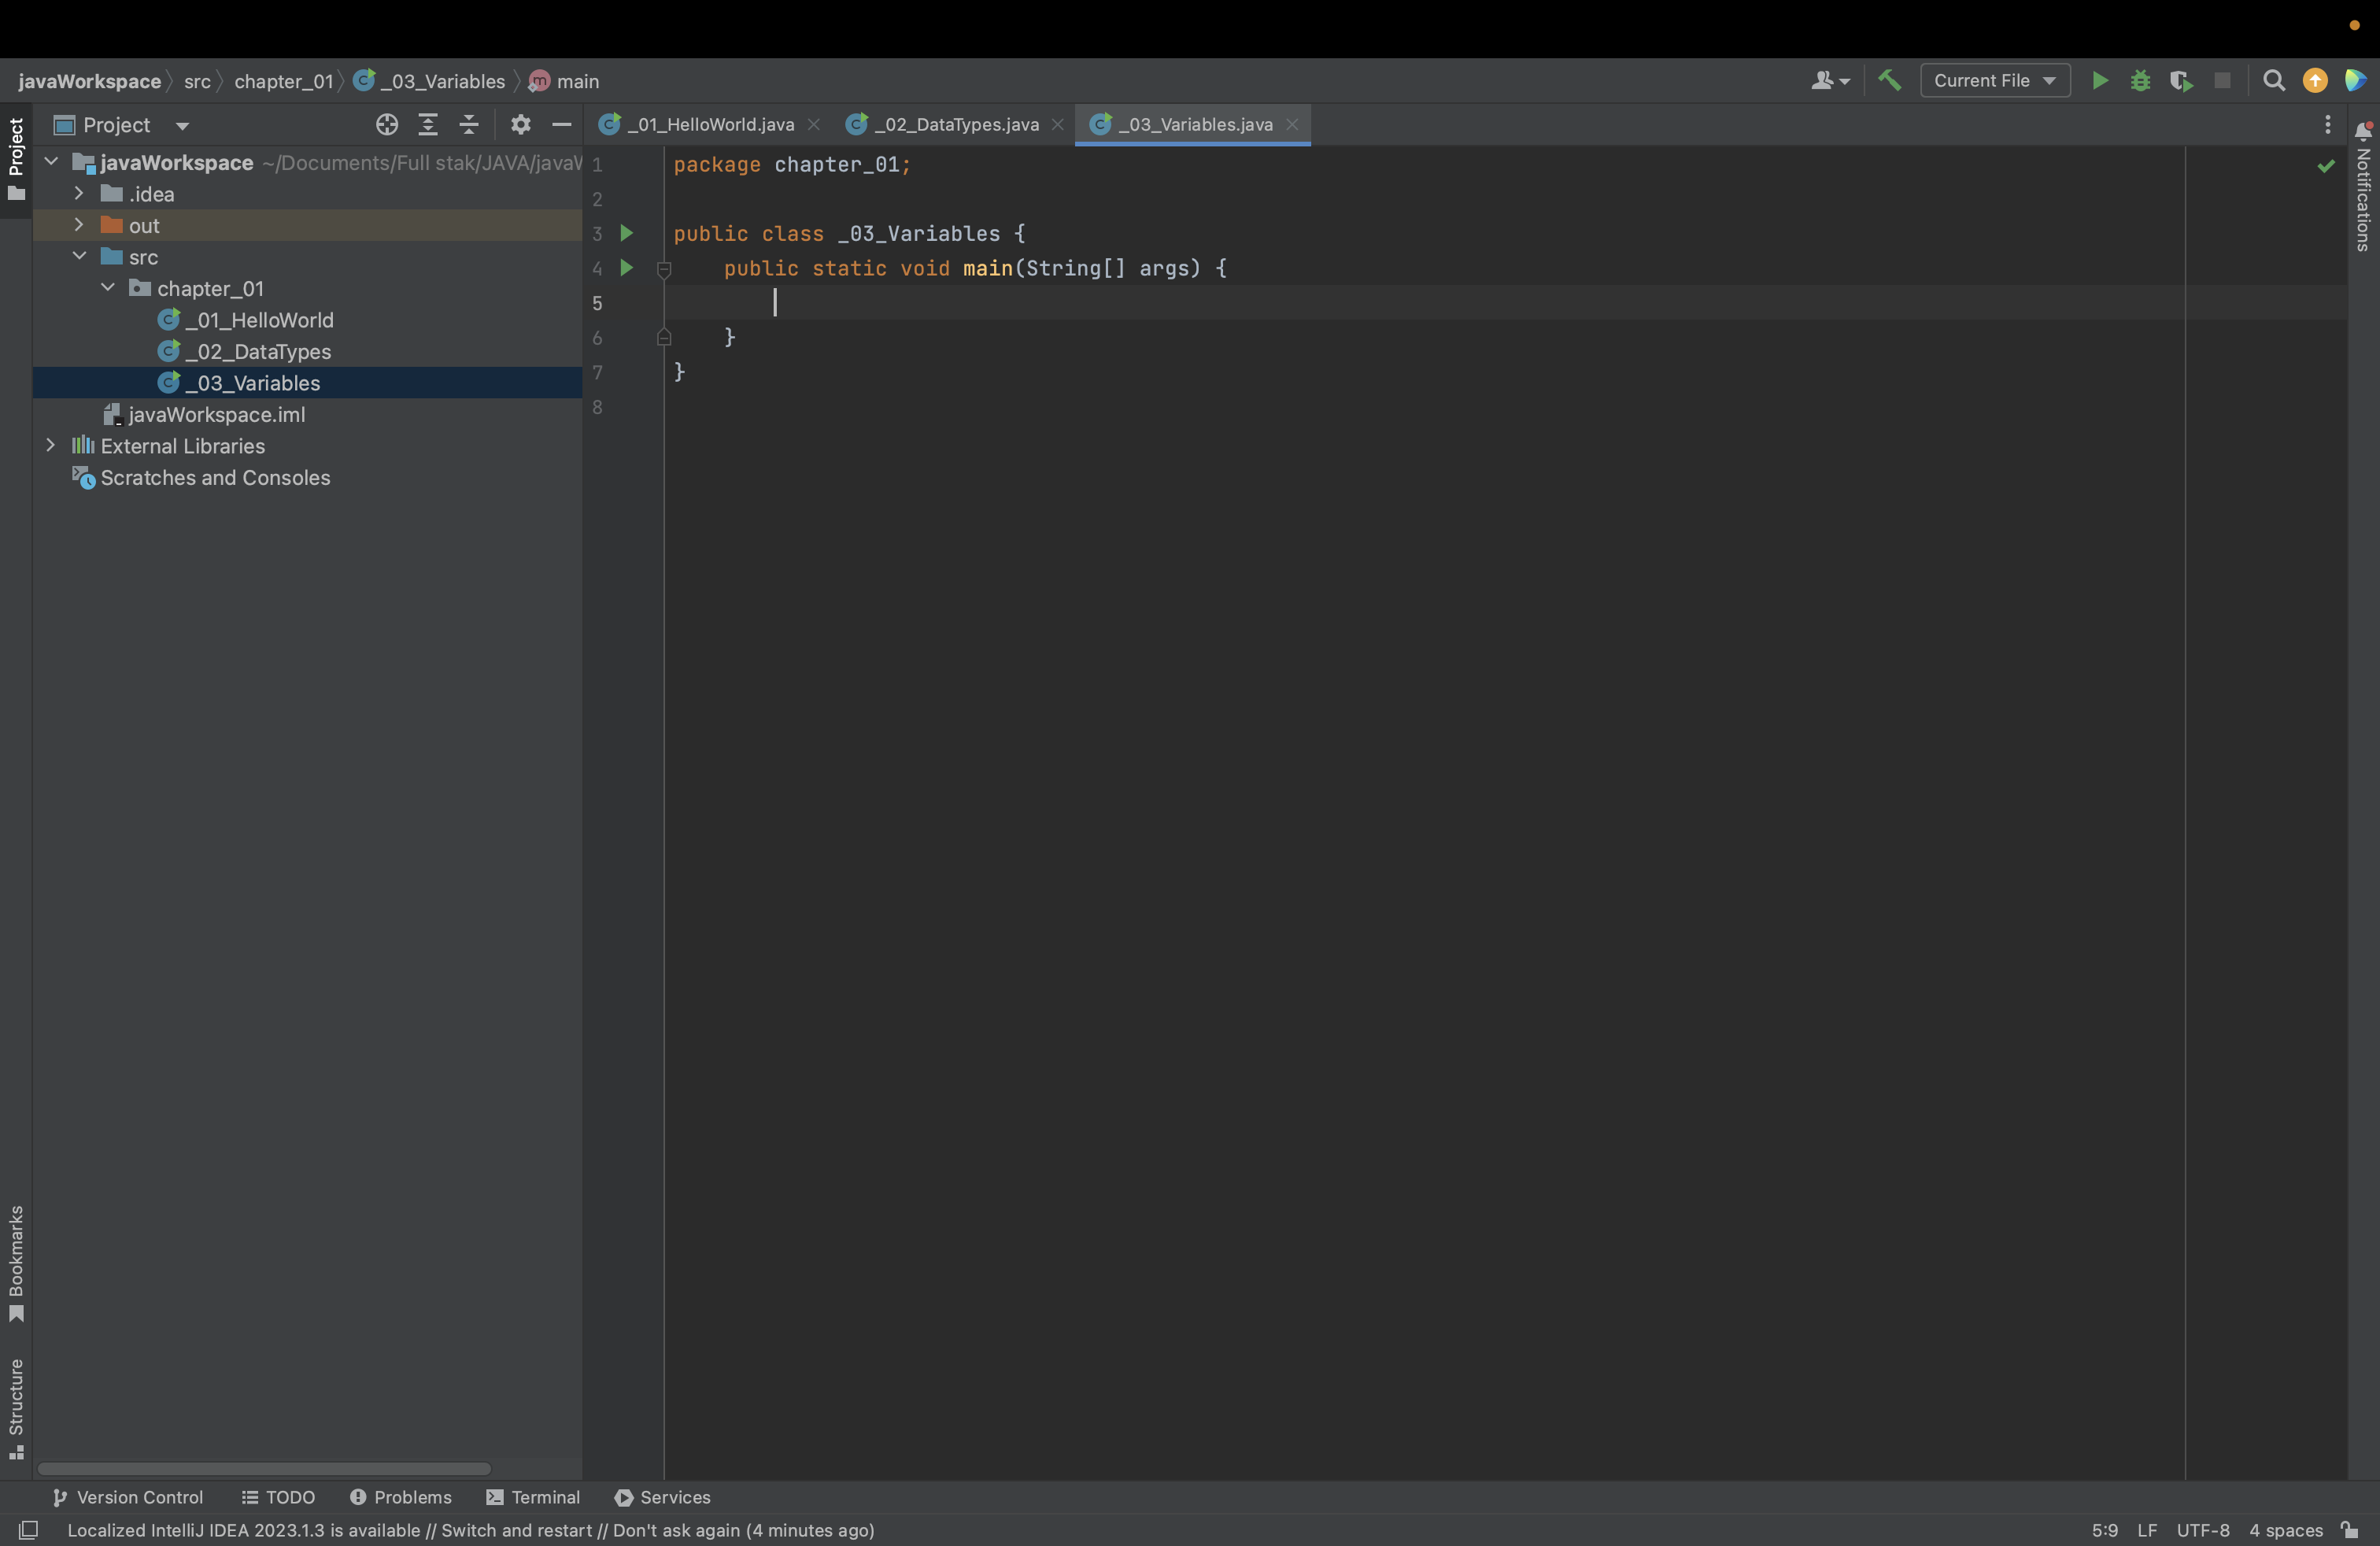
Task: Click run gutter arrow beside main method
Action: tap(627, 268)
